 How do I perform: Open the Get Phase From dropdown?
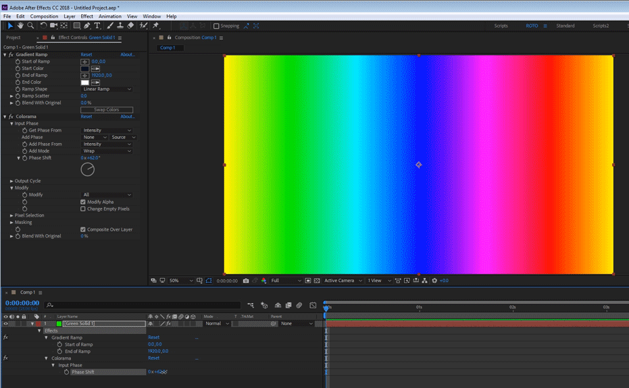(x=107, y=130)
